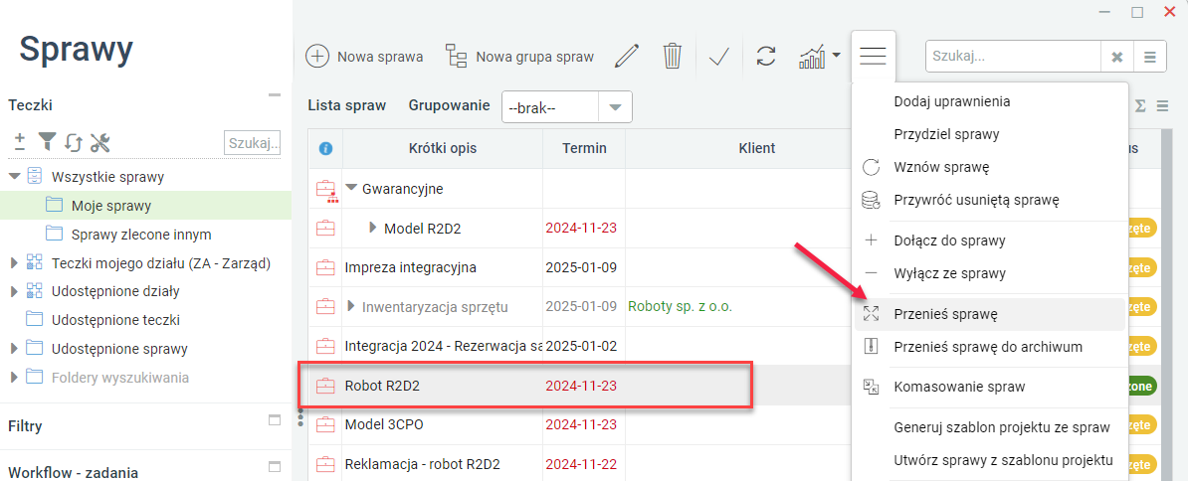Screen dimensions: 1188x481
Task: Click the refresh folders icon under Teczki
Action: coord(74,141)
